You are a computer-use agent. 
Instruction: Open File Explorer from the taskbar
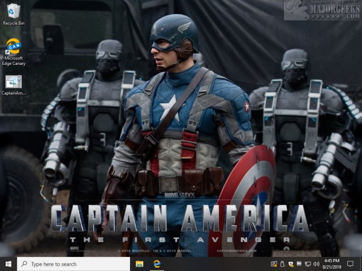[140, 264]
